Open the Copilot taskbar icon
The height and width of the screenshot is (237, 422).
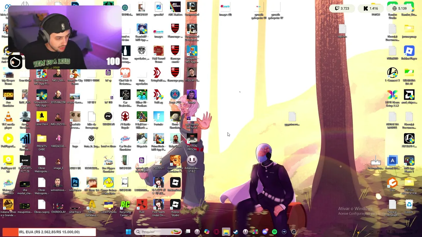tap(207, 232)
